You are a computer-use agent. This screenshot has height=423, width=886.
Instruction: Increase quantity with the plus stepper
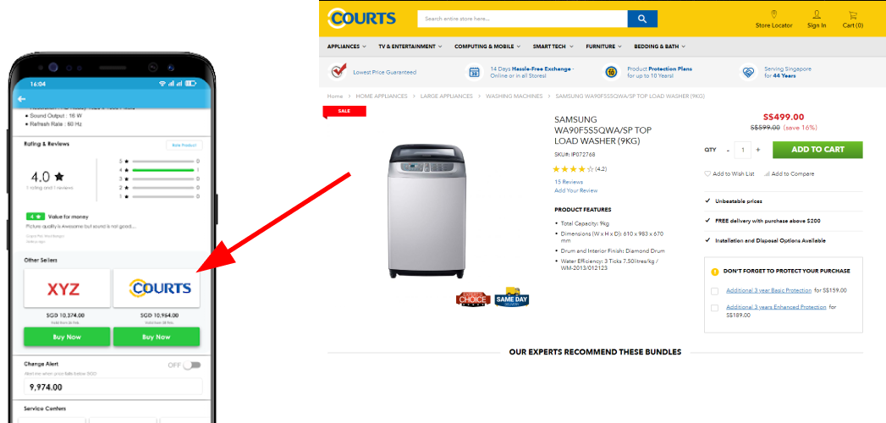757,150
